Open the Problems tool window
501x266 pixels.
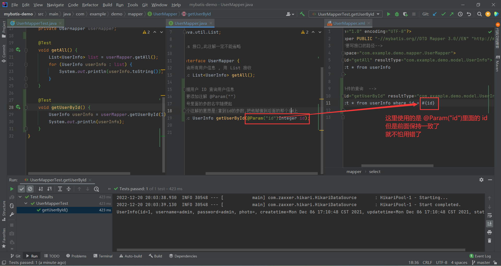(x=76, y=256)
